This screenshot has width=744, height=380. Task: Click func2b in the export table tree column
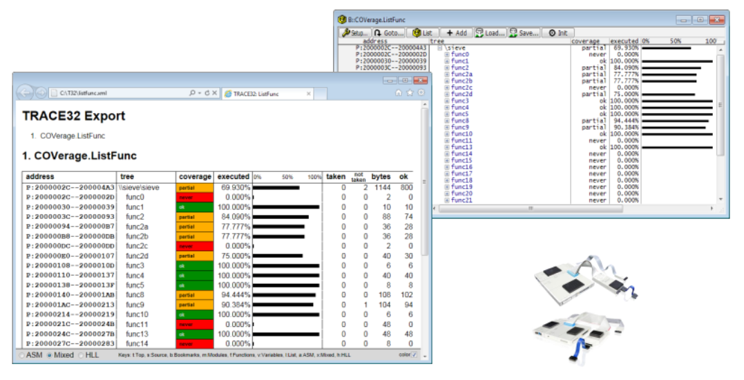click(137, 236)
